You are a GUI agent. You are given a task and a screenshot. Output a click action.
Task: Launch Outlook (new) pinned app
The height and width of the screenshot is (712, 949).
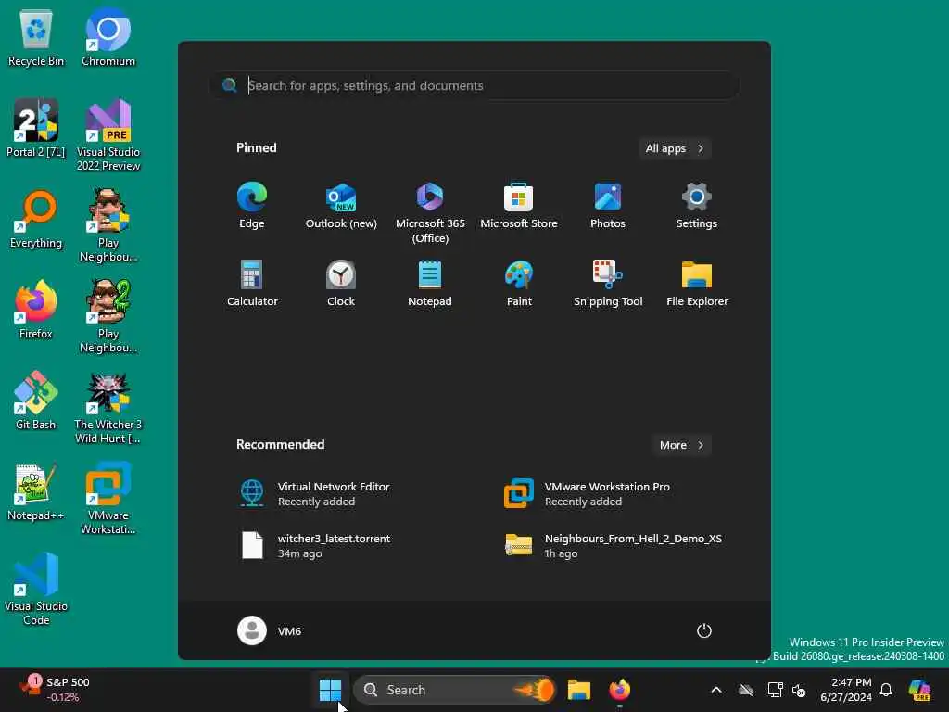(341, 206)
